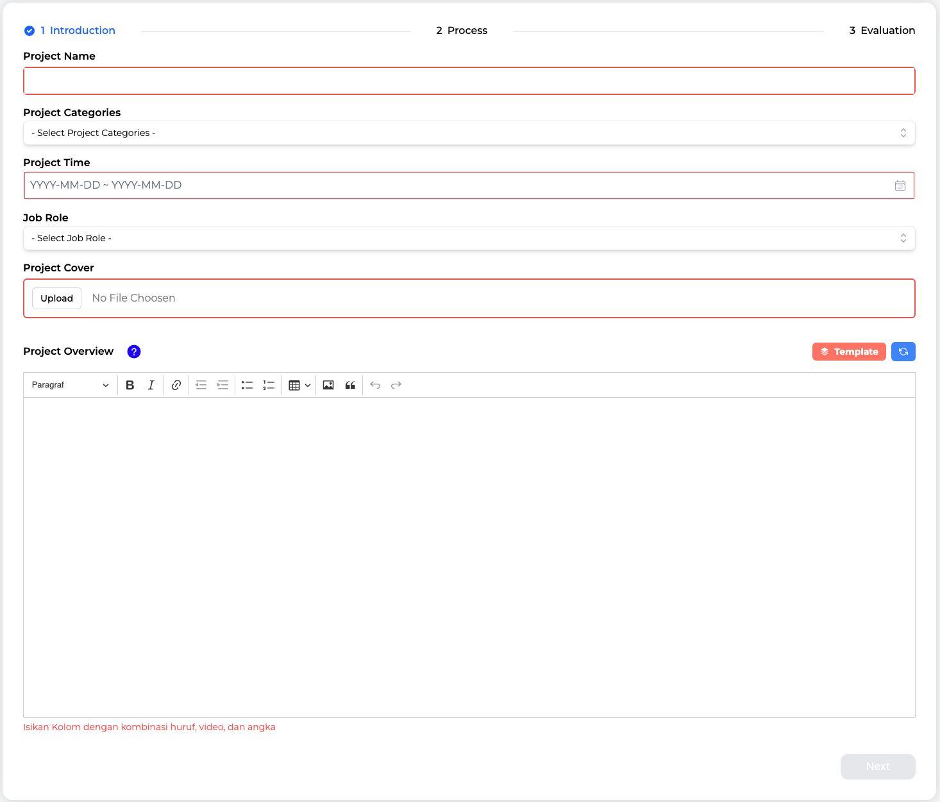Click the blue refresh button
The width and height of the screenshot is (940, 802).
[x=903, y=352]
